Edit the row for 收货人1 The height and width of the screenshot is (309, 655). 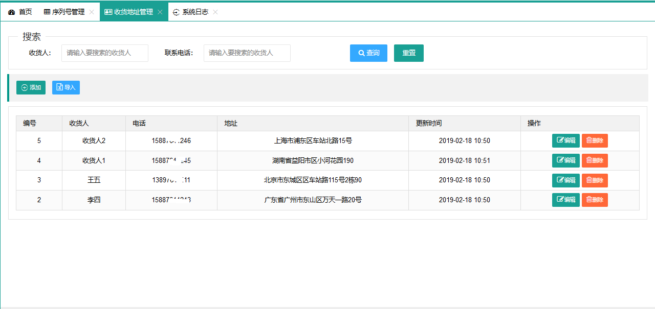click(x=565, y=160)
